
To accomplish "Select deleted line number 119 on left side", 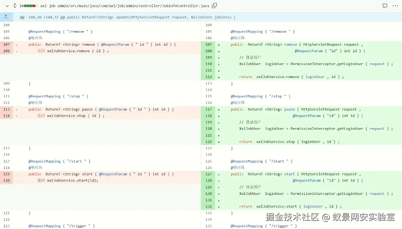I will coord(6,174).
